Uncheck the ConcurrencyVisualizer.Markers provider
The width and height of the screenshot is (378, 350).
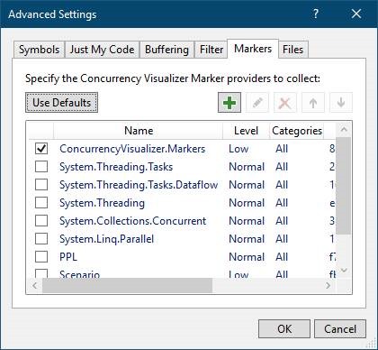click(x=41, y=149)
